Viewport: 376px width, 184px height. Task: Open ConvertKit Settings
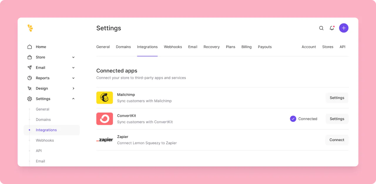[x=337, y=119]
